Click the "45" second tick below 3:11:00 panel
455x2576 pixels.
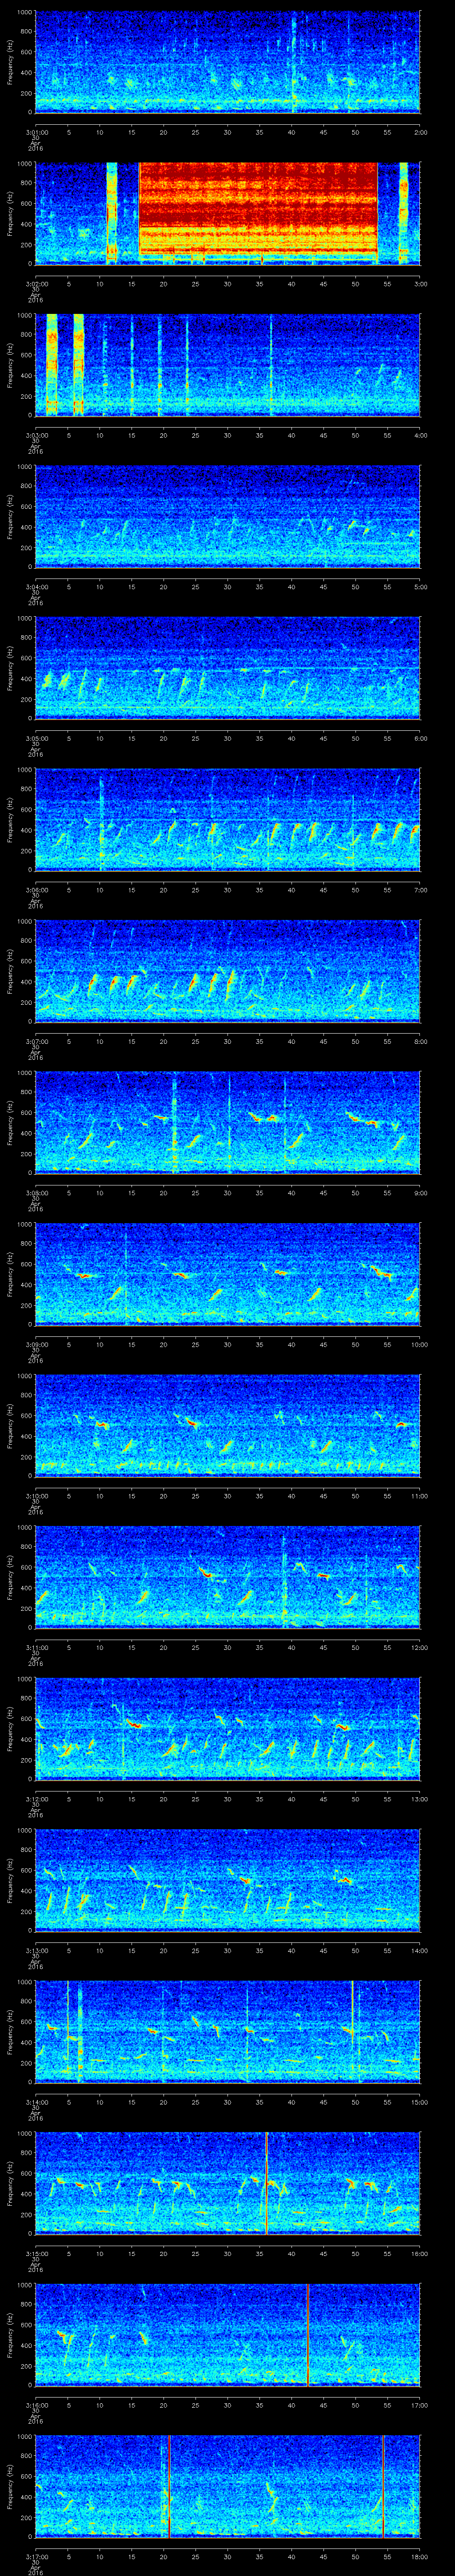tap(324, 1647)
